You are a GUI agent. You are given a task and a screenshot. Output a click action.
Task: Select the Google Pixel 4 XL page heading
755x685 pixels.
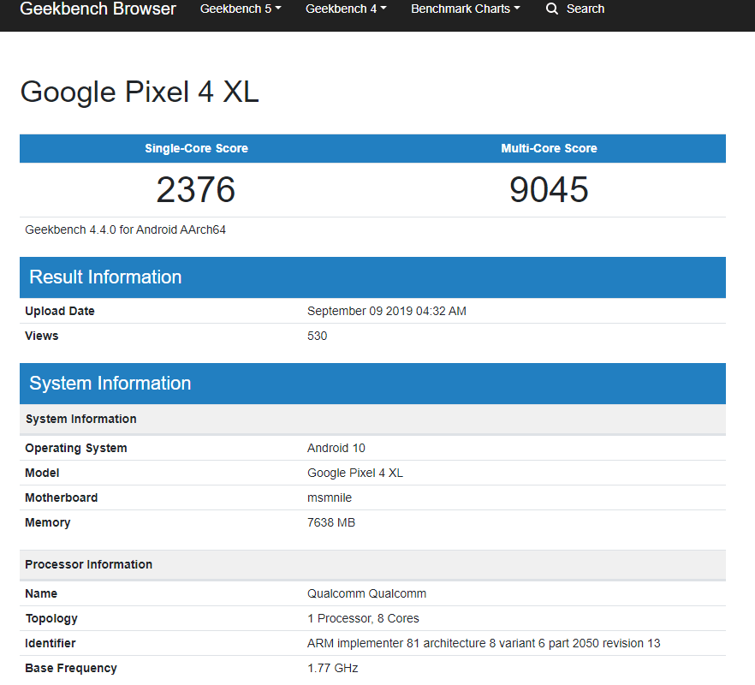tap(140, 92)
